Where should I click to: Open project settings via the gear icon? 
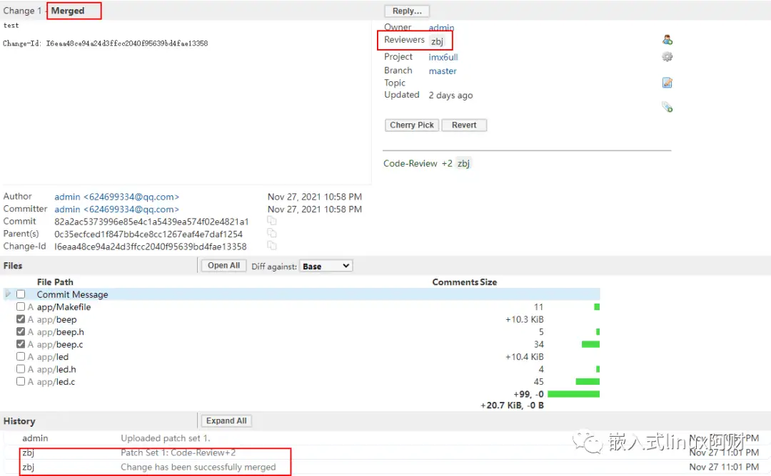pyautogui.click(x=667, y=57)
